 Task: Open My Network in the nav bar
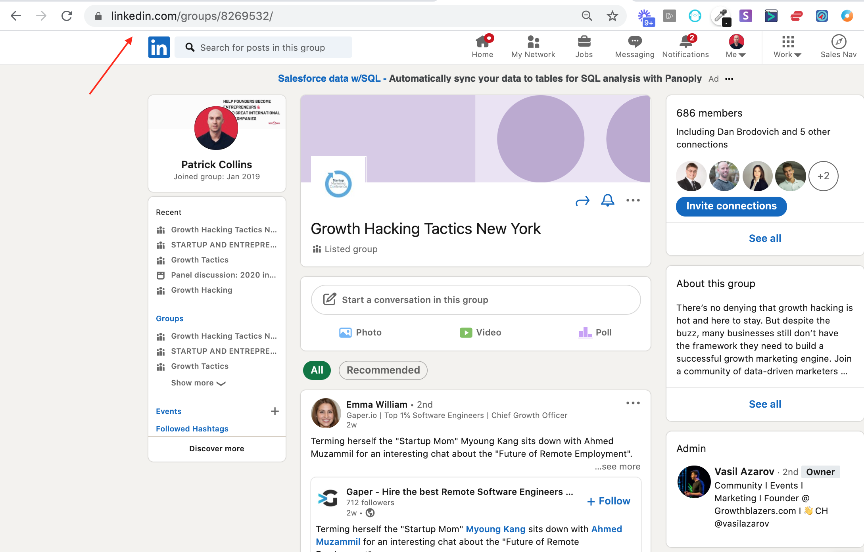tap(533, 47)
